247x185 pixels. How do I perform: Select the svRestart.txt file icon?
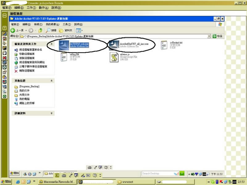(164, 45)
